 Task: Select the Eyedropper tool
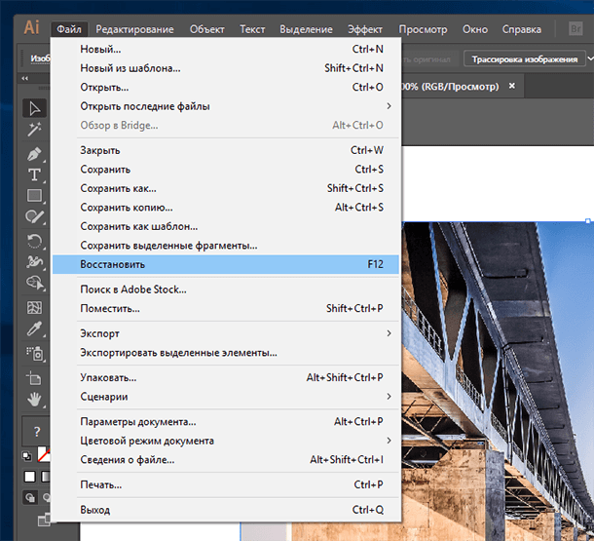click(x=34, y=328)
